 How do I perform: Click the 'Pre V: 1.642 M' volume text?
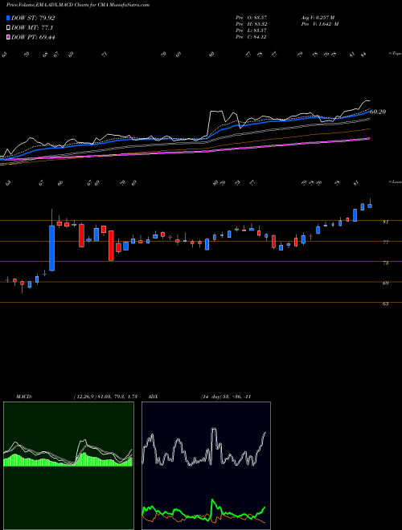click(319, 24)
